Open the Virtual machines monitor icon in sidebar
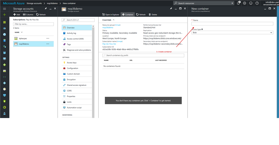Viewport: 279px width, 145px height. [x=4, y=59]
